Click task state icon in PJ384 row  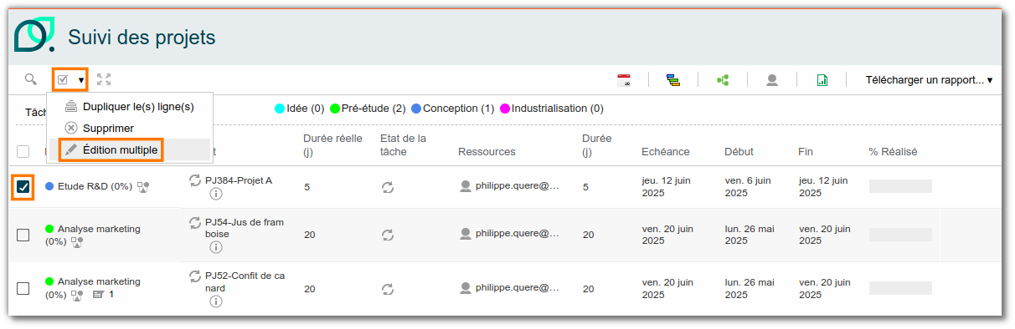(x=388, y=187)
